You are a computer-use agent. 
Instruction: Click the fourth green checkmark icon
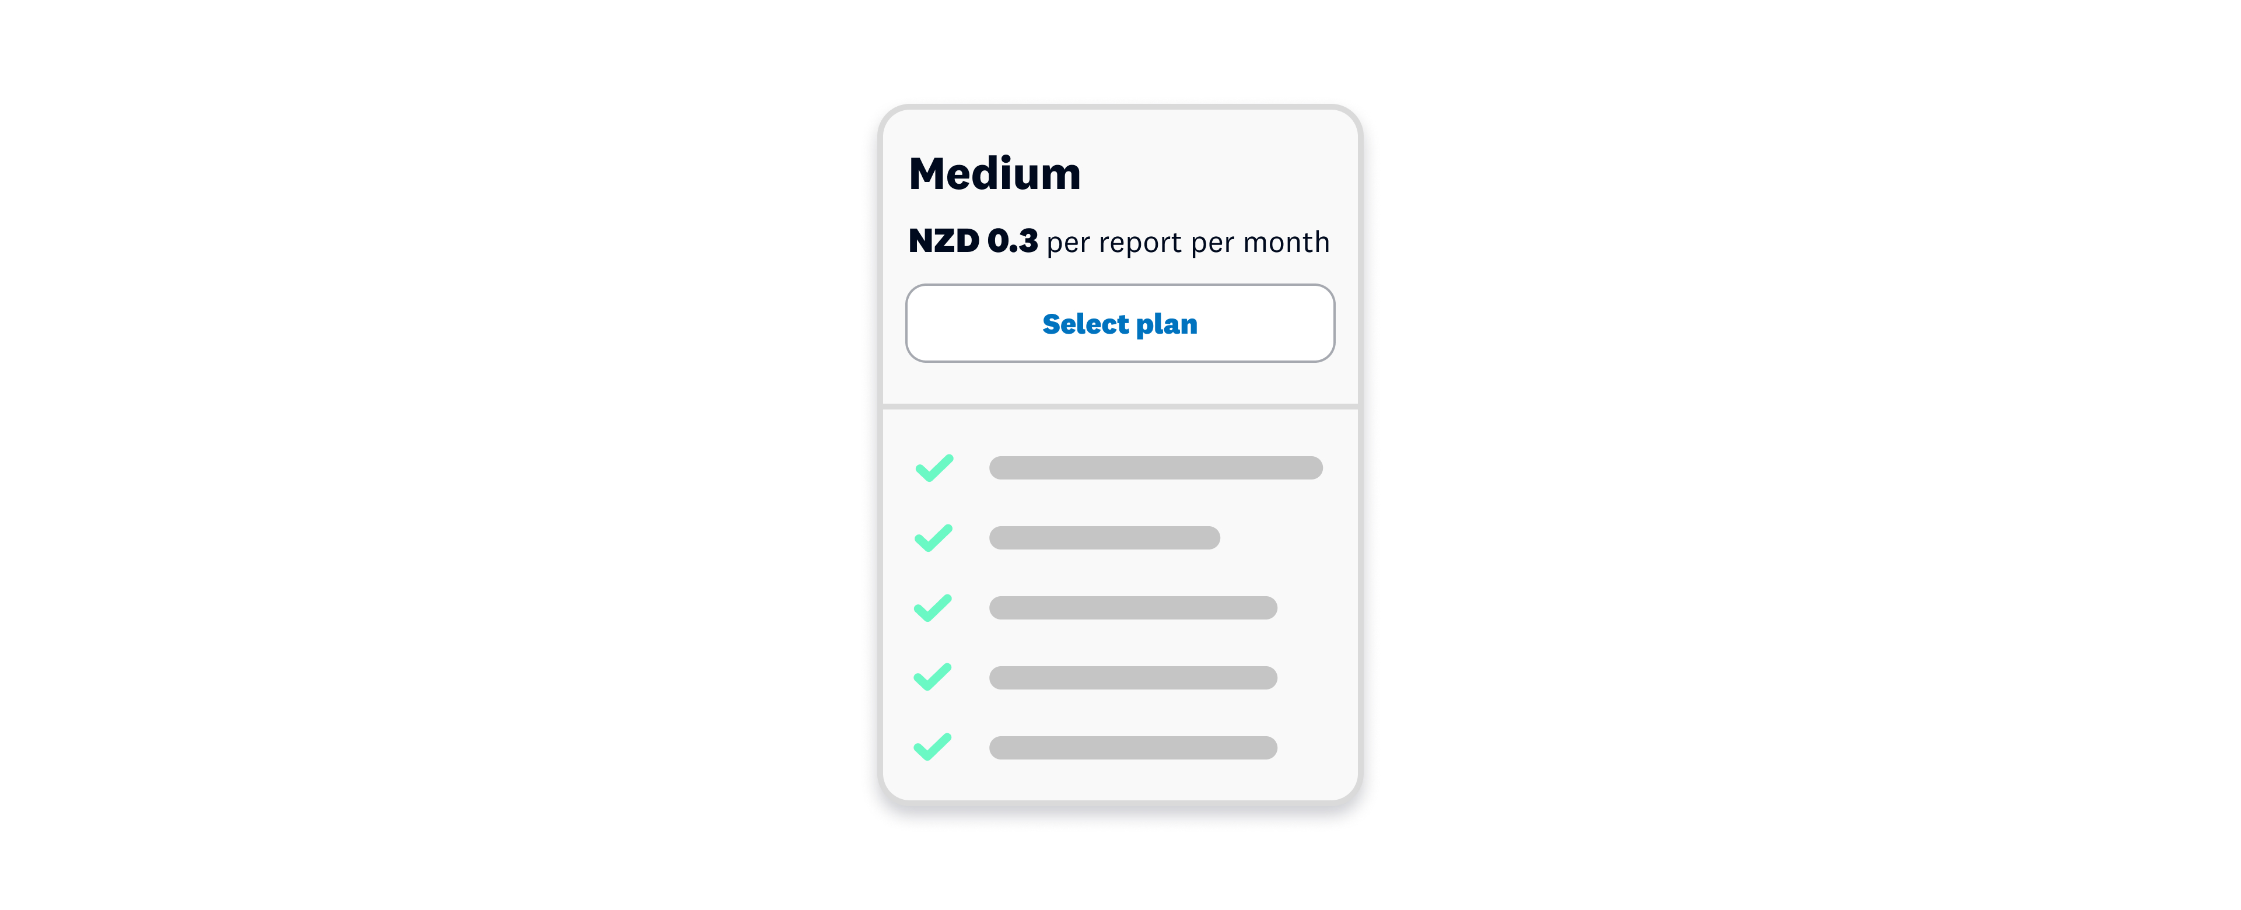(x=933, y=677)
